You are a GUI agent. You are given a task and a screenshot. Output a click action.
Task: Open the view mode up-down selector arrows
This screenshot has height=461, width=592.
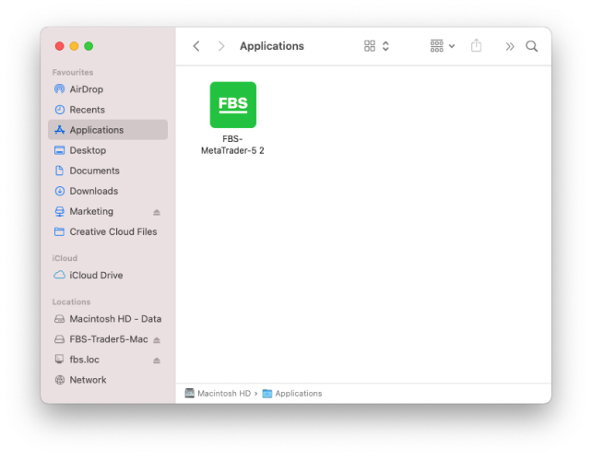(385, 46)
